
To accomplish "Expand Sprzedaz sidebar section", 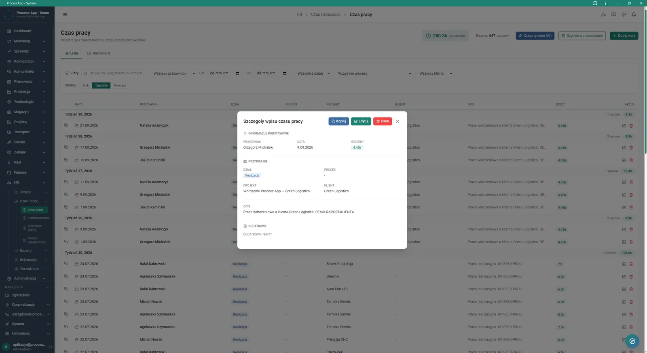I will 27,51.
